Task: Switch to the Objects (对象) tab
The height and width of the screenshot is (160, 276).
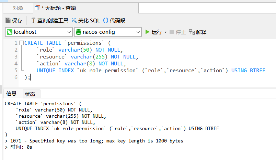Action: (18, 8)
